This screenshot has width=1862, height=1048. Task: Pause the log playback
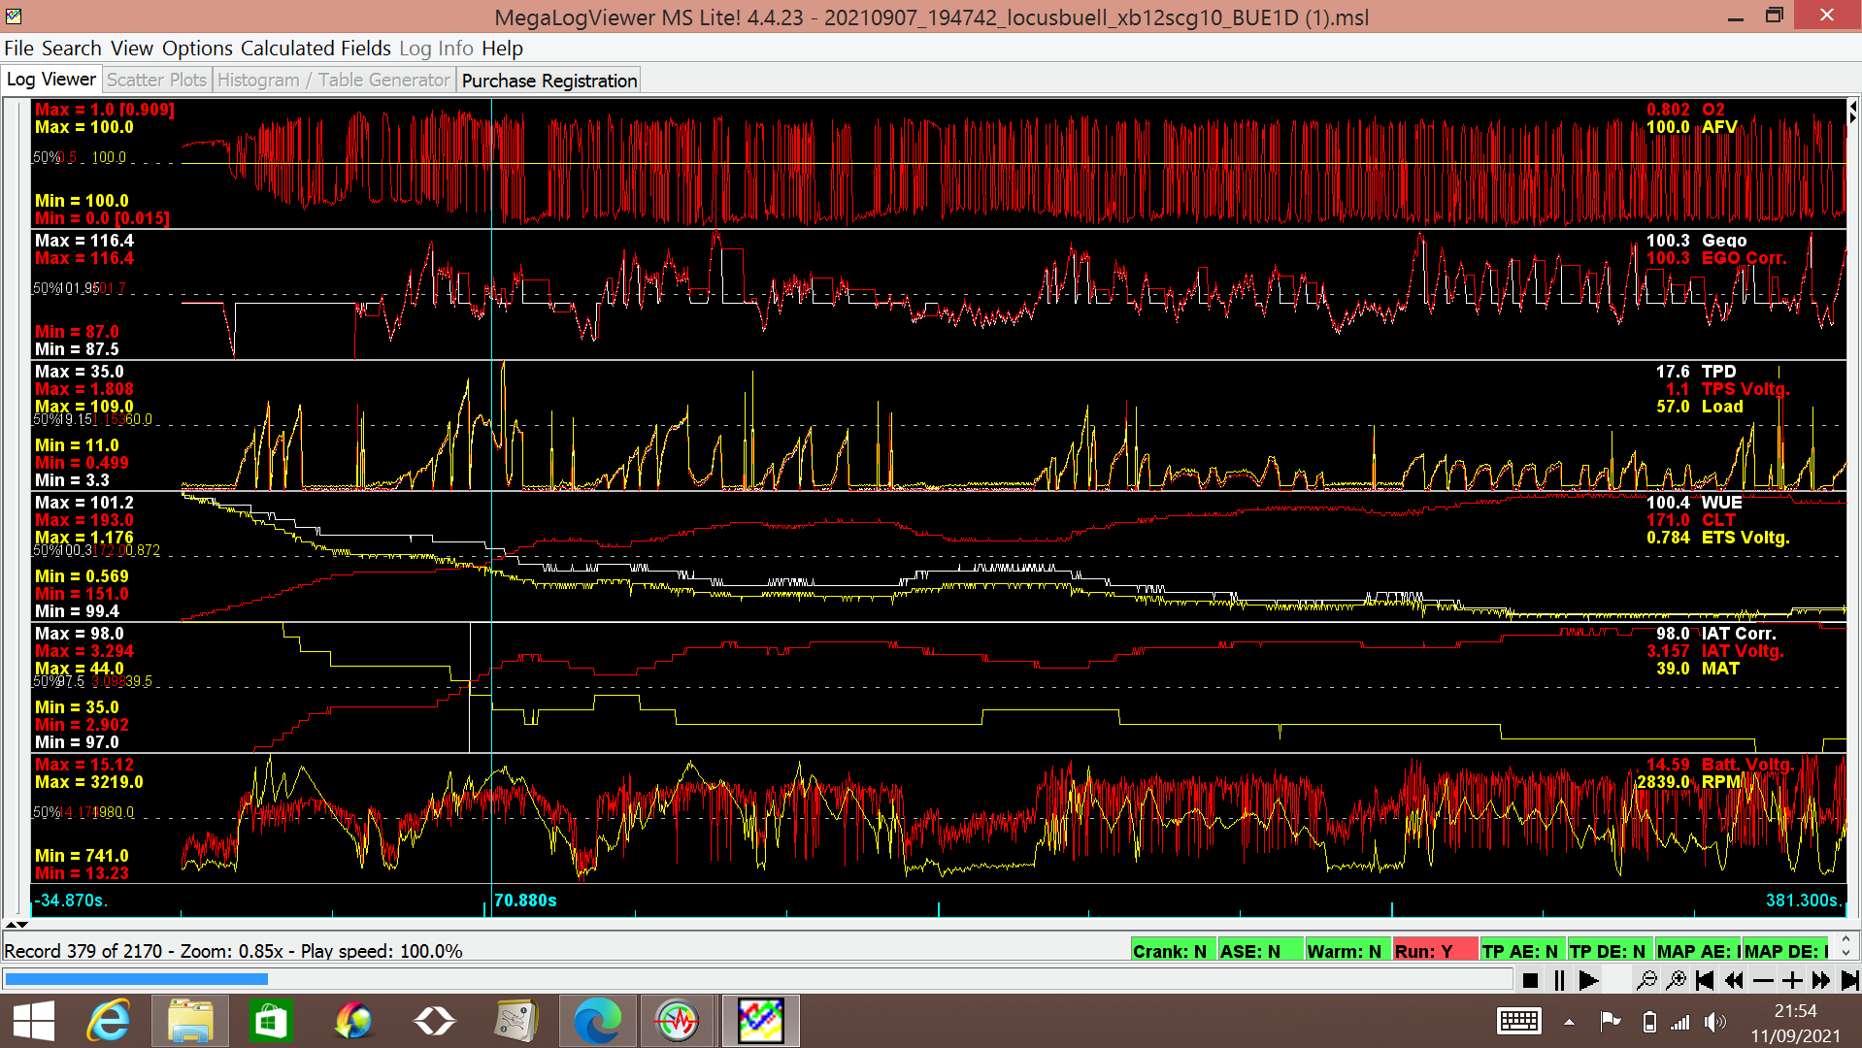click(1559, 980)
